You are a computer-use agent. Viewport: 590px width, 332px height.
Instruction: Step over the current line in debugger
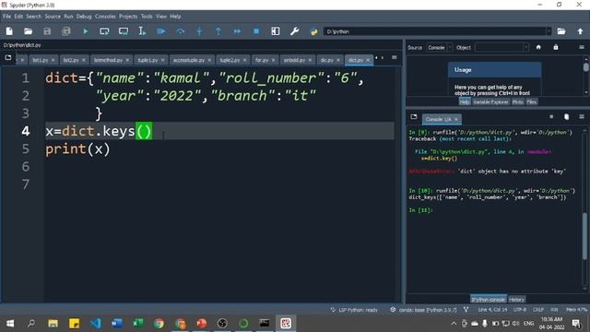181,31
